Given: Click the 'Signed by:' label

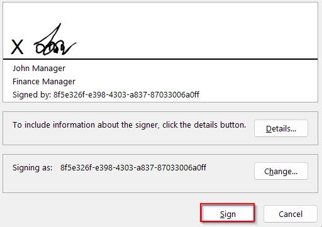Looking at the screenshot, I should (x=31, y=95).
